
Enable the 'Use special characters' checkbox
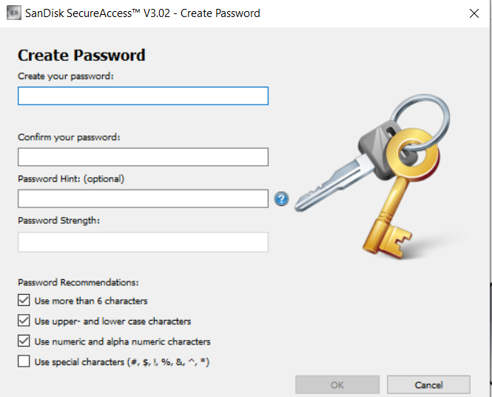(x=24, y=361)
